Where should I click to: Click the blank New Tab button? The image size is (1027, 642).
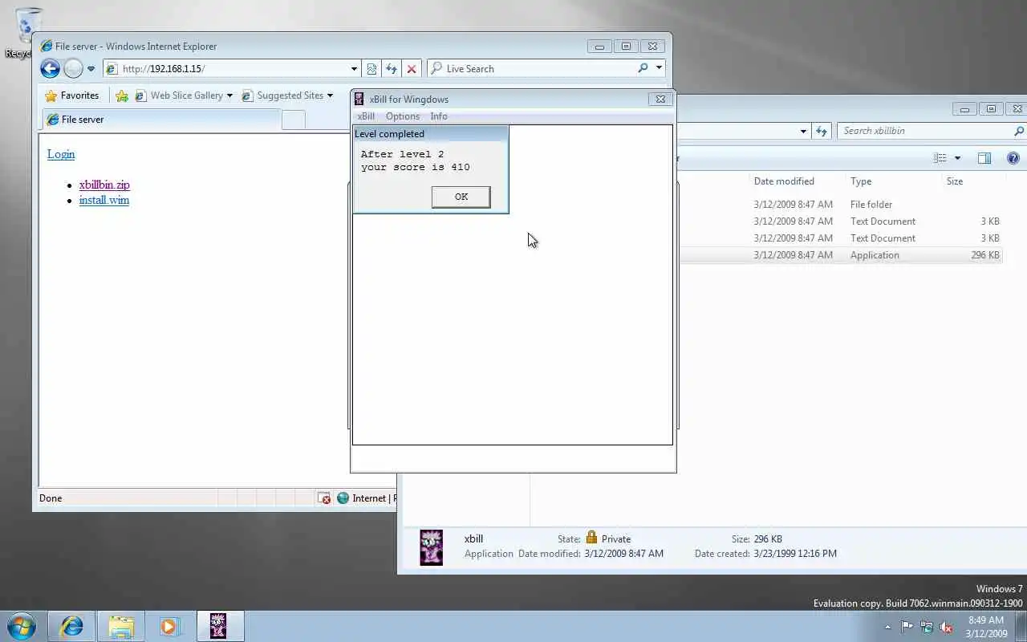[294, 120]
